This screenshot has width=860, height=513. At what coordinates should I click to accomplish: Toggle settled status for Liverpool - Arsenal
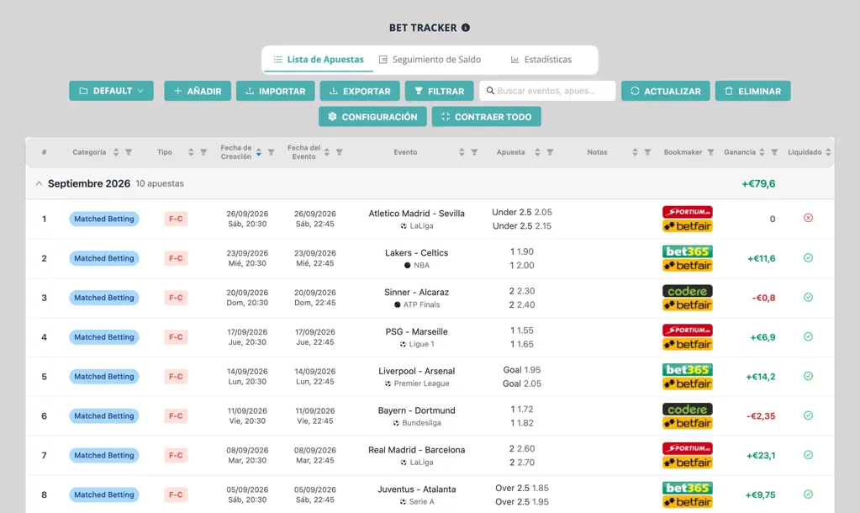(x=808, y=377)
